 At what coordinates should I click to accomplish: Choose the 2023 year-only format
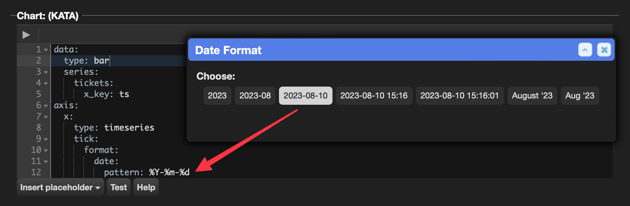click(217, 96)
